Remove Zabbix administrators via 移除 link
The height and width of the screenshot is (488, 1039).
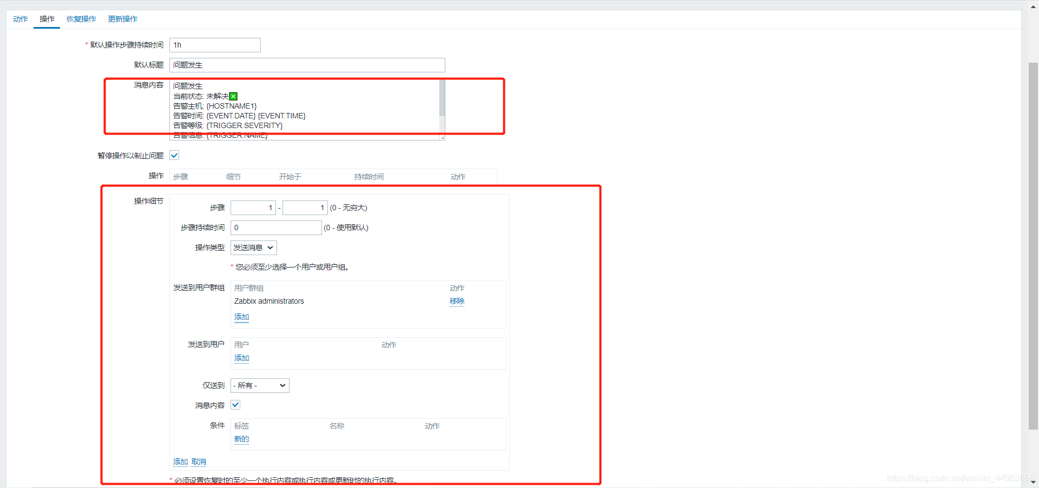tap(457, 301)
